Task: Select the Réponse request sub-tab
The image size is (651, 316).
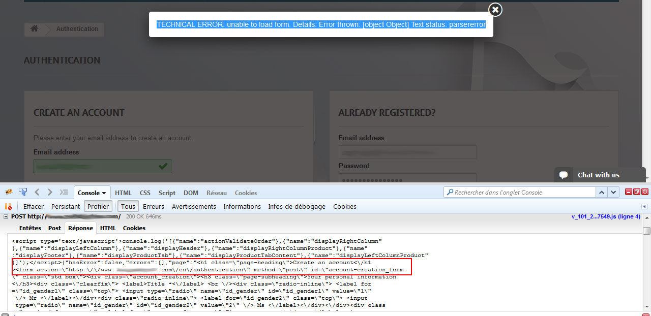Action: click(x=80, y=228)
